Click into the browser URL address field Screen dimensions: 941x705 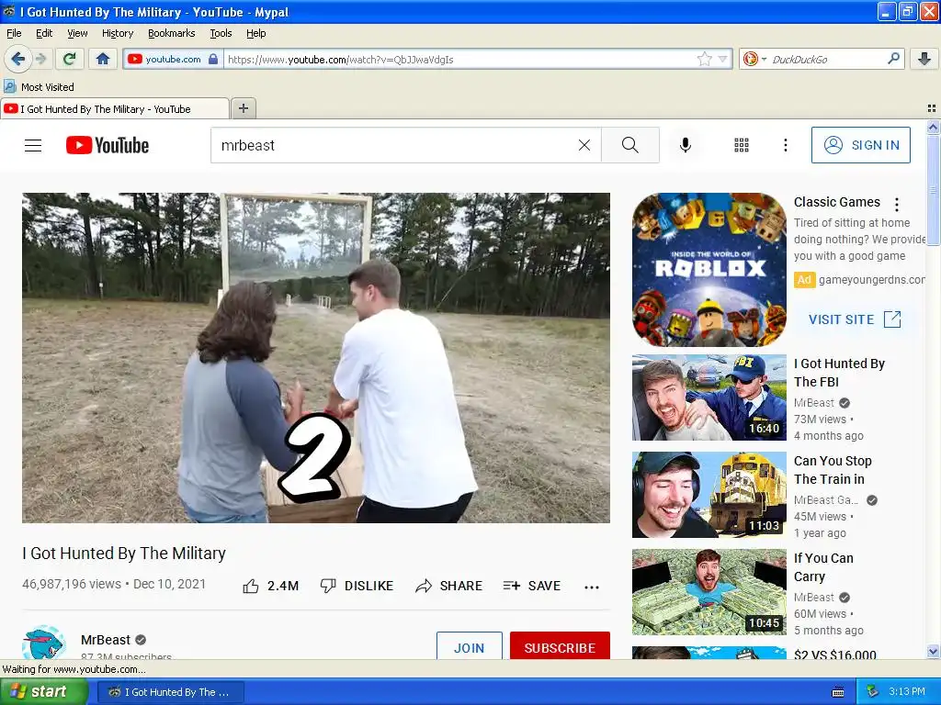coord(459,59)
